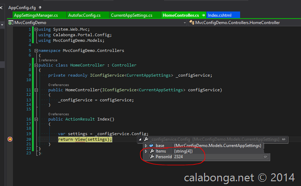
Task: Click the blue base class icon in datatip
Action: tap(151, 146)
